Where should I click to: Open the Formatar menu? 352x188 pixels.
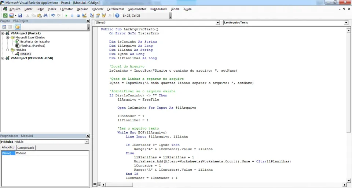pyautogui.click(x=66, y=9)
